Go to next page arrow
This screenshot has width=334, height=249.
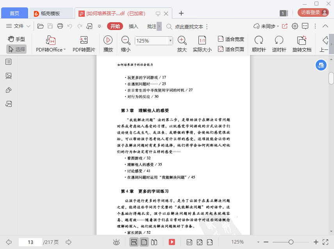(69, 242)
